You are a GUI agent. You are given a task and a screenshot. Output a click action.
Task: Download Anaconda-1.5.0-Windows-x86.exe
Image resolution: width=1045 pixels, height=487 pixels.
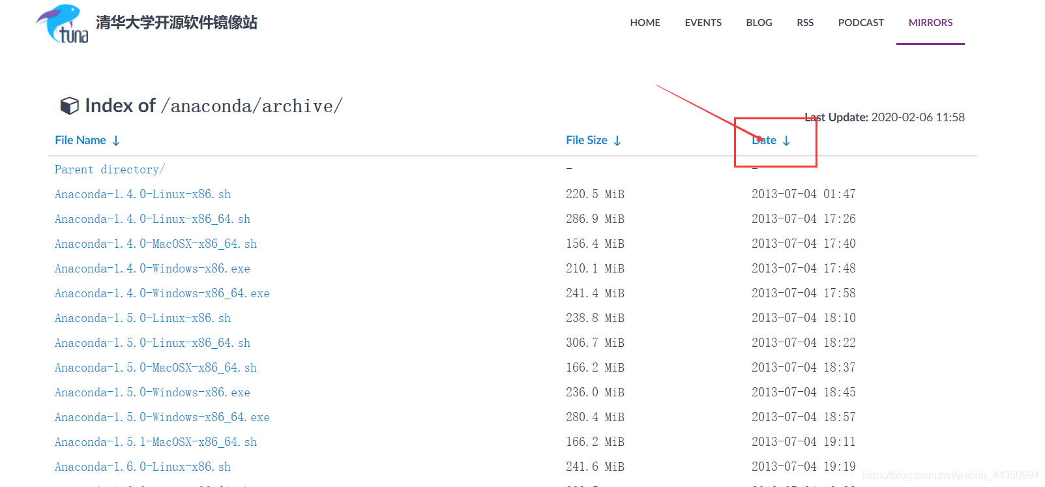coord(153,392)
